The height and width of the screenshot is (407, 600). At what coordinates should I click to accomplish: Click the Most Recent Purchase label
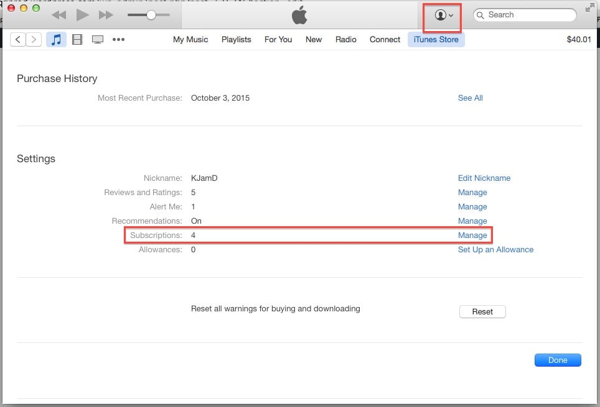pos(139,98)
